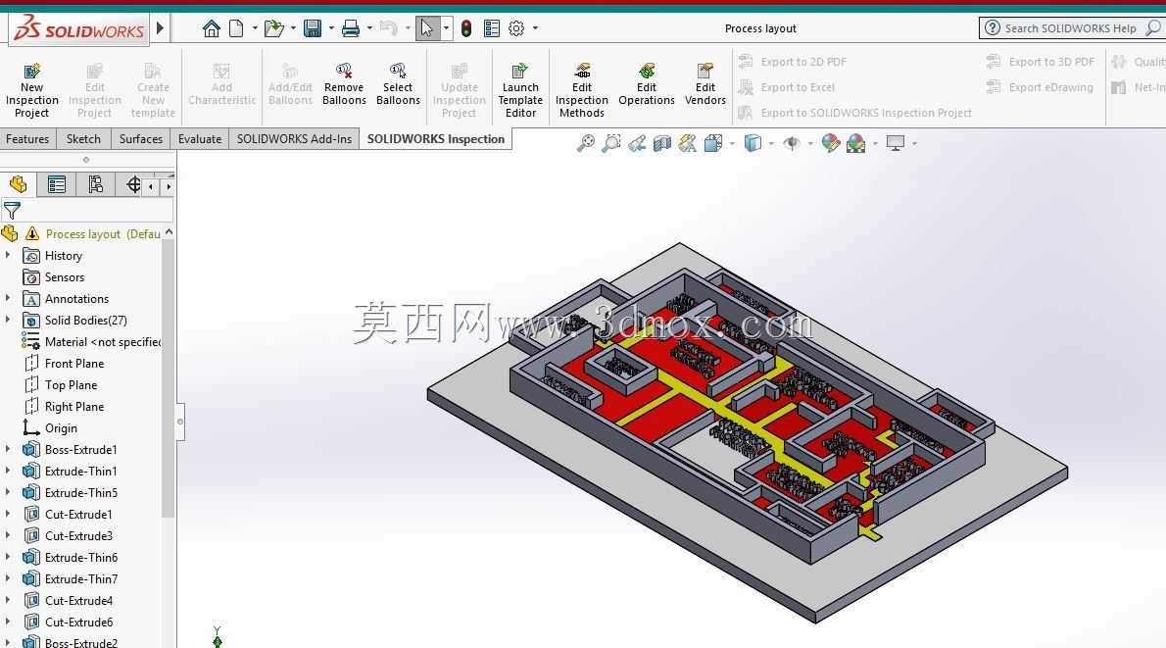Image resolution: width=1166 pixels, height=648 pixels.
Task: Open Edit Inspection Methods
Action: [x=581, y=88]
